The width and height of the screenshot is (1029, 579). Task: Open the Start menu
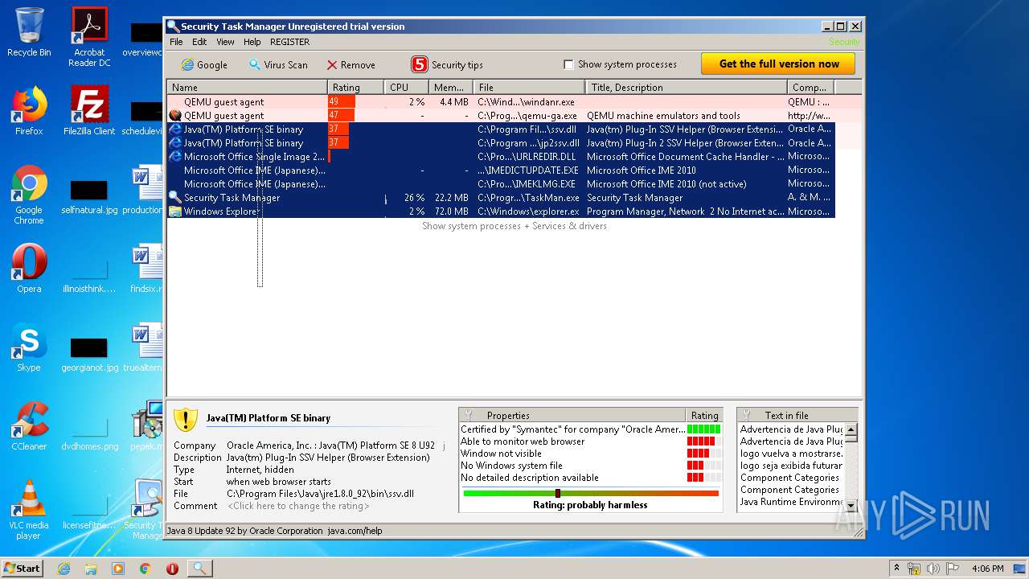[23, 569]
